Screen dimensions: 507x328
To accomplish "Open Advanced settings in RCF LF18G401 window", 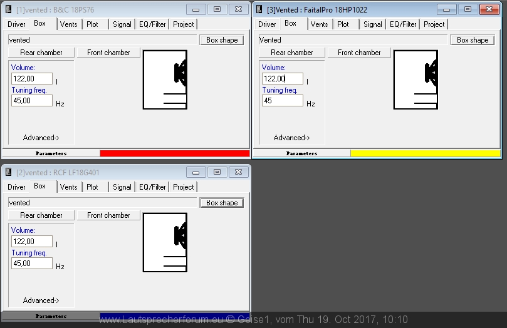I will pos(41,300).
